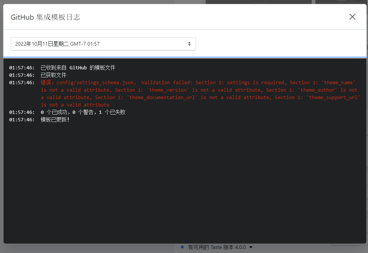Screen dimensions: 368x253
Task: Click the red 错误 config/settings_schema.json error message
Action: [x=200, y=93]
